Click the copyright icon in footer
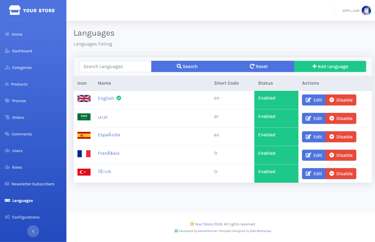The image size is (375, 242). (192, 224)
